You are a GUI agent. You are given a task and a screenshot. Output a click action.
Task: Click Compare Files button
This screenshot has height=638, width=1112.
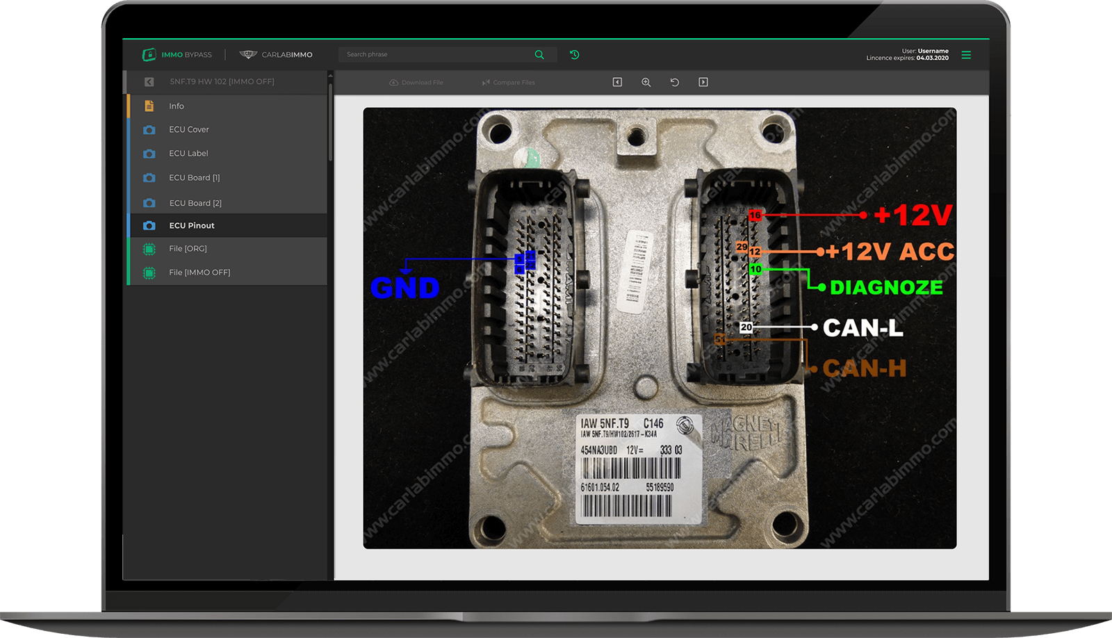[x=508, y=82]
